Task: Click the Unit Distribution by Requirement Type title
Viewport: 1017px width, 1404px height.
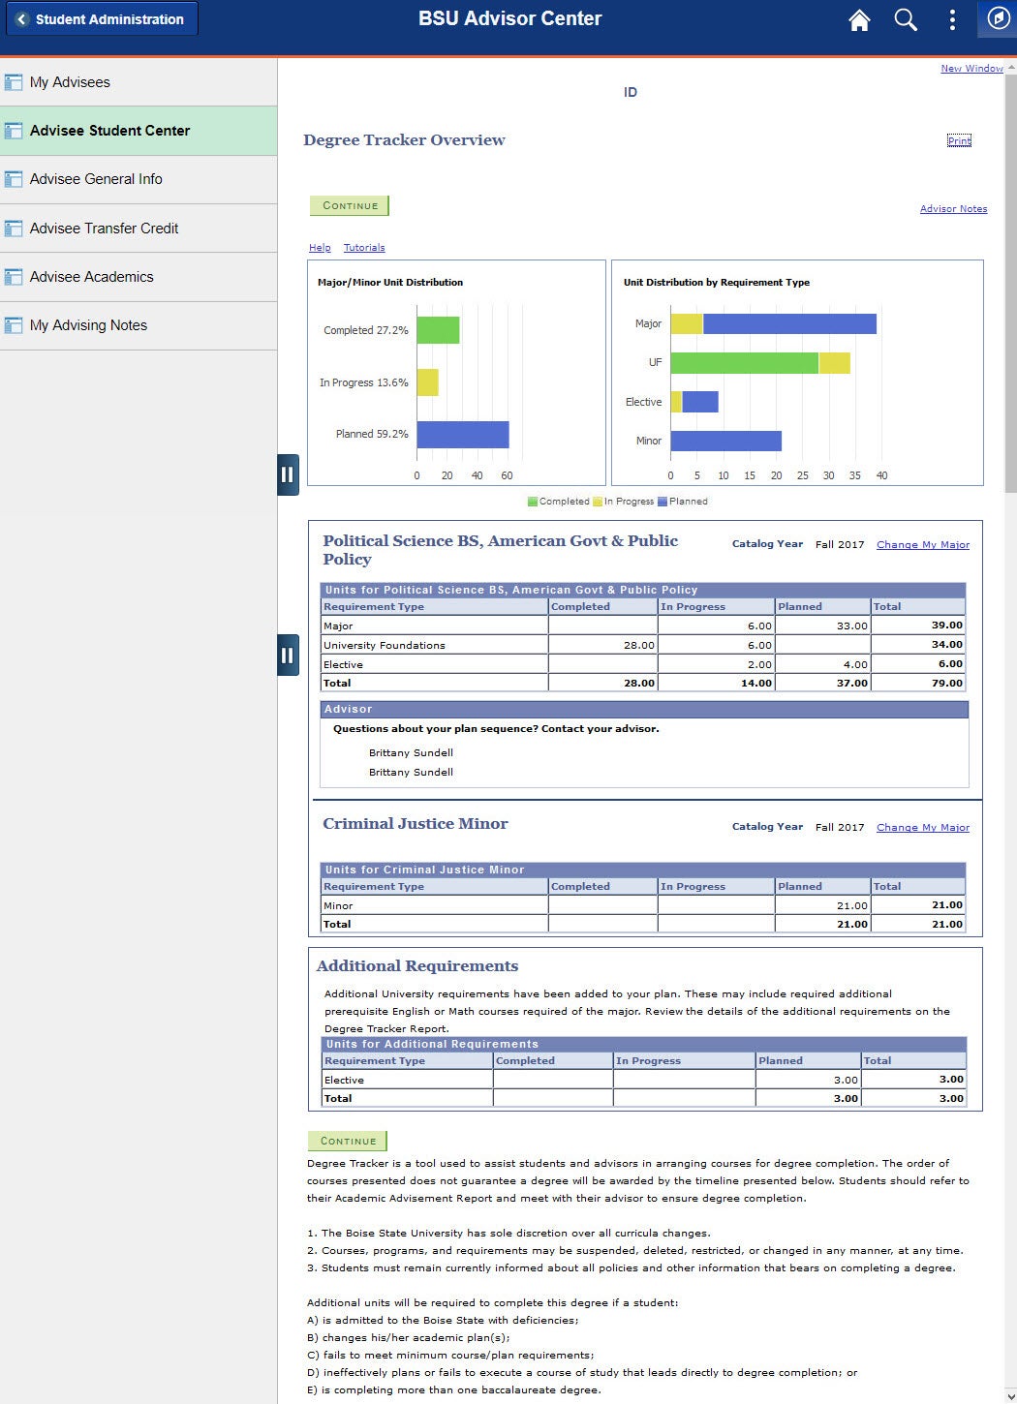Action: click(x=717, y=283)
